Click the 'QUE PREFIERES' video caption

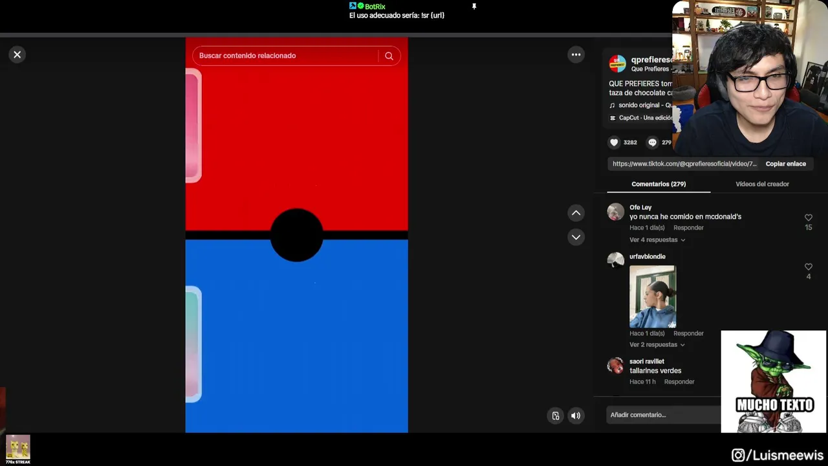click(x=640, y=88)
